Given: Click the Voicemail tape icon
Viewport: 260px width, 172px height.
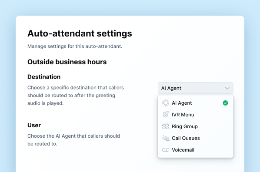Looking at the screenshot, I should click(x=166, y=150).
